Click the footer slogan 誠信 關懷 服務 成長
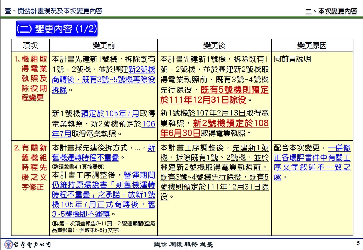 click(x=183, y=244)
